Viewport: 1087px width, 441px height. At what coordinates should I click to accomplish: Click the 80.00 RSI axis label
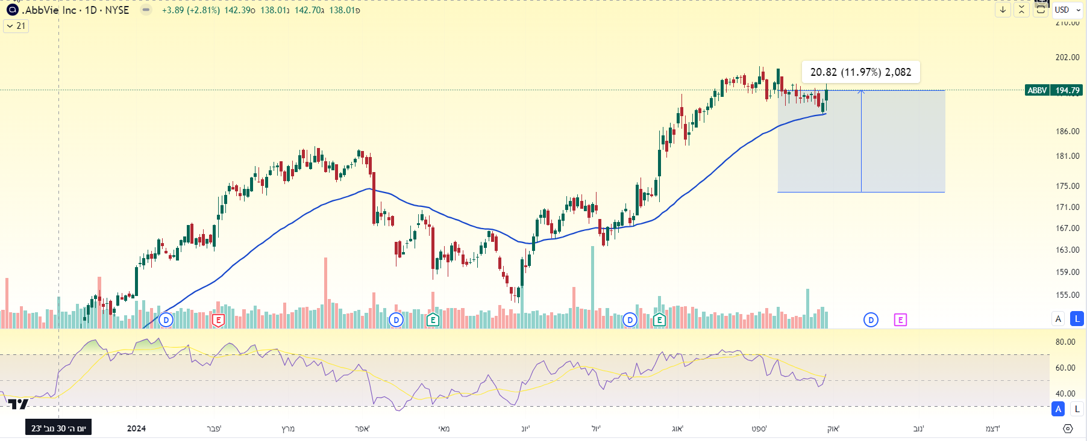(x=1065, y=342)
